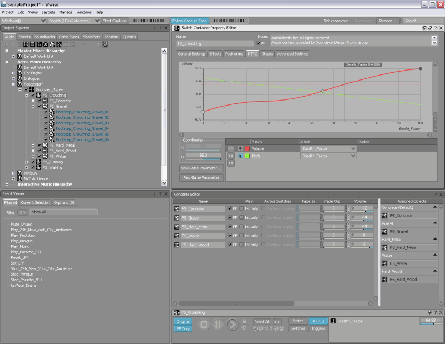Viewport: 445px width, 344px height.
Task: Toggle the Footstep_Types checkbox in tree
Action: (x=26, y=89)
